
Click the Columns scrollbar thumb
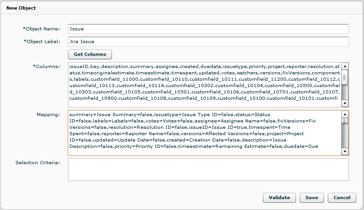coord(345,78)
